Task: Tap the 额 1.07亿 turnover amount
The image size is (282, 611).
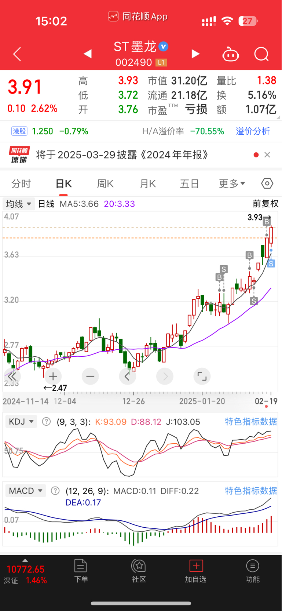Action: point(261,109)
